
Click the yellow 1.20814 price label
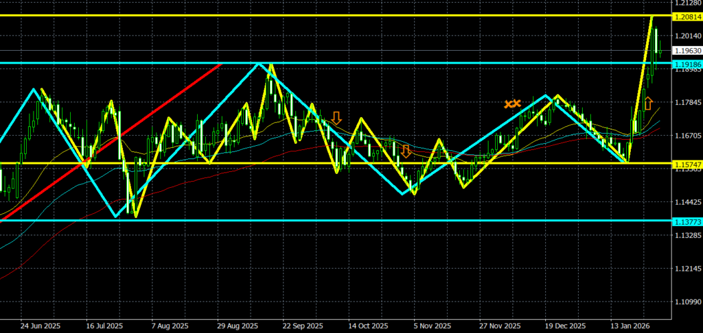tap(687, 16)
